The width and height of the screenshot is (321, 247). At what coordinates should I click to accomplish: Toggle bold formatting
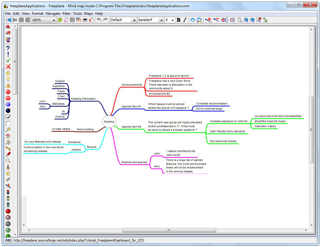click(x=179, y=20)
